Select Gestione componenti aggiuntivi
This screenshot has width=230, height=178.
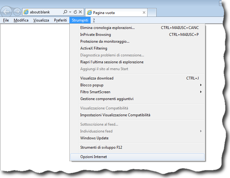click(x=107, y=99)
